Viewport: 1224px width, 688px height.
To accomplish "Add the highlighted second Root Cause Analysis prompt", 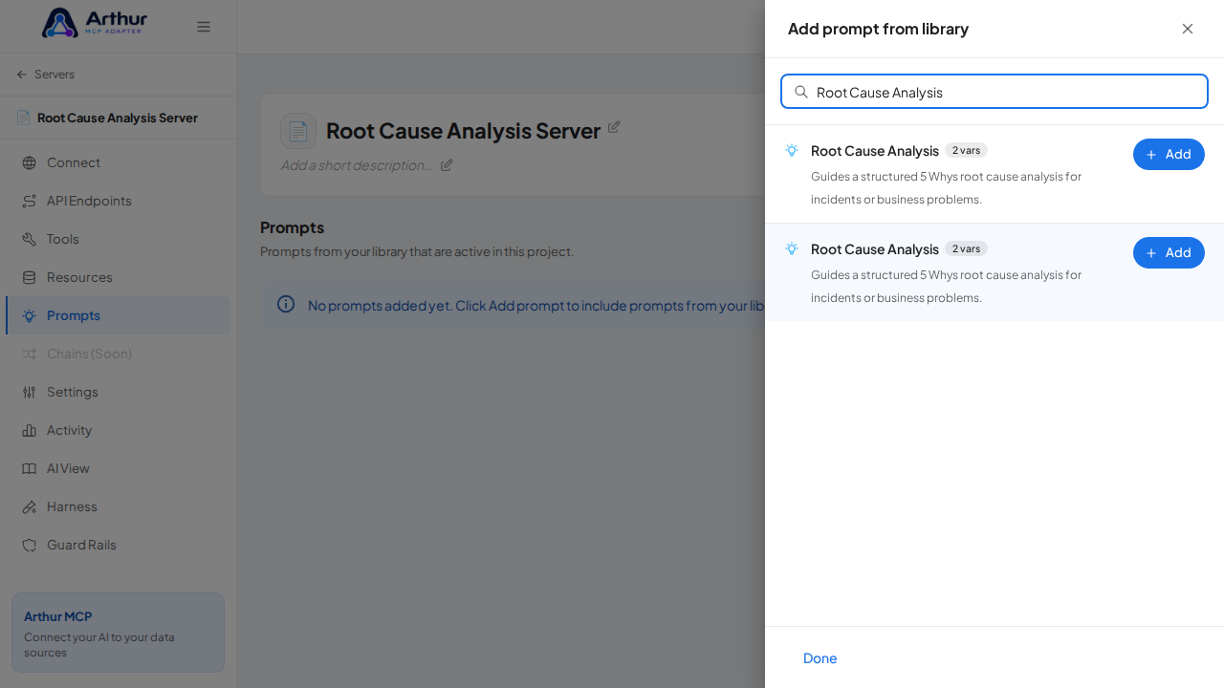I will pos(1169,252).
